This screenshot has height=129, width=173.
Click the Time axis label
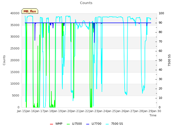[153, 115]
